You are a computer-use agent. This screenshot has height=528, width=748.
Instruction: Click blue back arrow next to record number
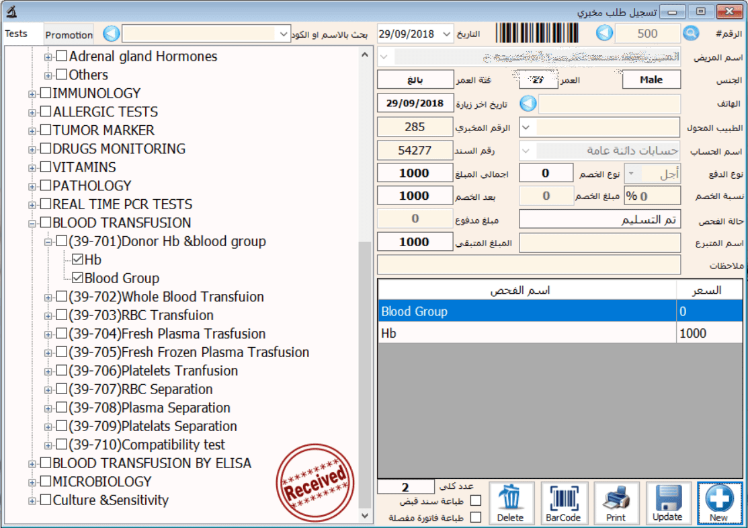[x=605, y=34]
